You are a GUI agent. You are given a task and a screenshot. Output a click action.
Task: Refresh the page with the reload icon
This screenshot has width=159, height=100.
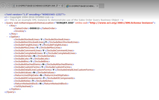tap(62, 6)
